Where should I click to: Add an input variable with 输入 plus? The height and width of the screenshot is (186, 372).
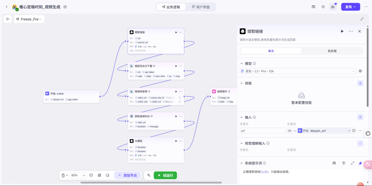(x=360, y=117)
